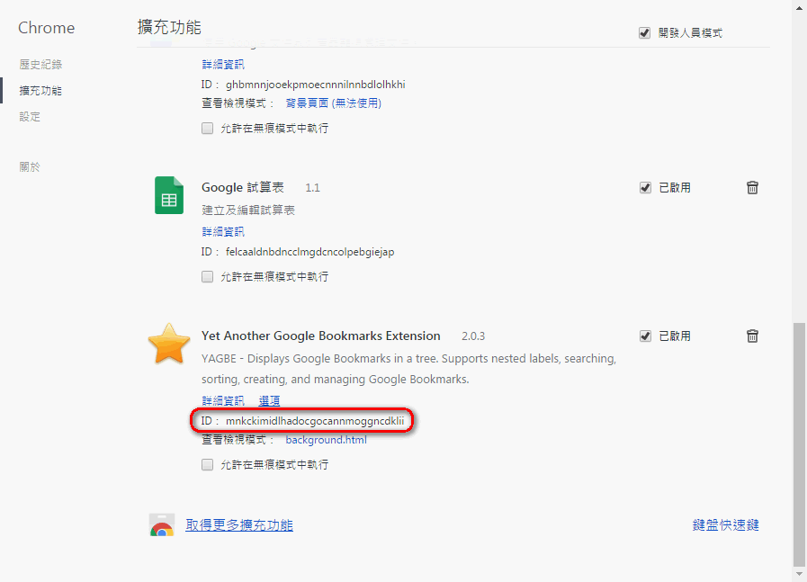The image size is (807, 582).
Task: Remove Google 試算表 with its trash icon
Action: 752,188
